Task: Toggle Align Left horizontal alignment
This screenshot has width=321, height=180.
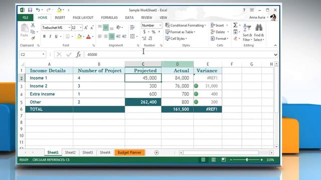Action: tap(100, 36)
